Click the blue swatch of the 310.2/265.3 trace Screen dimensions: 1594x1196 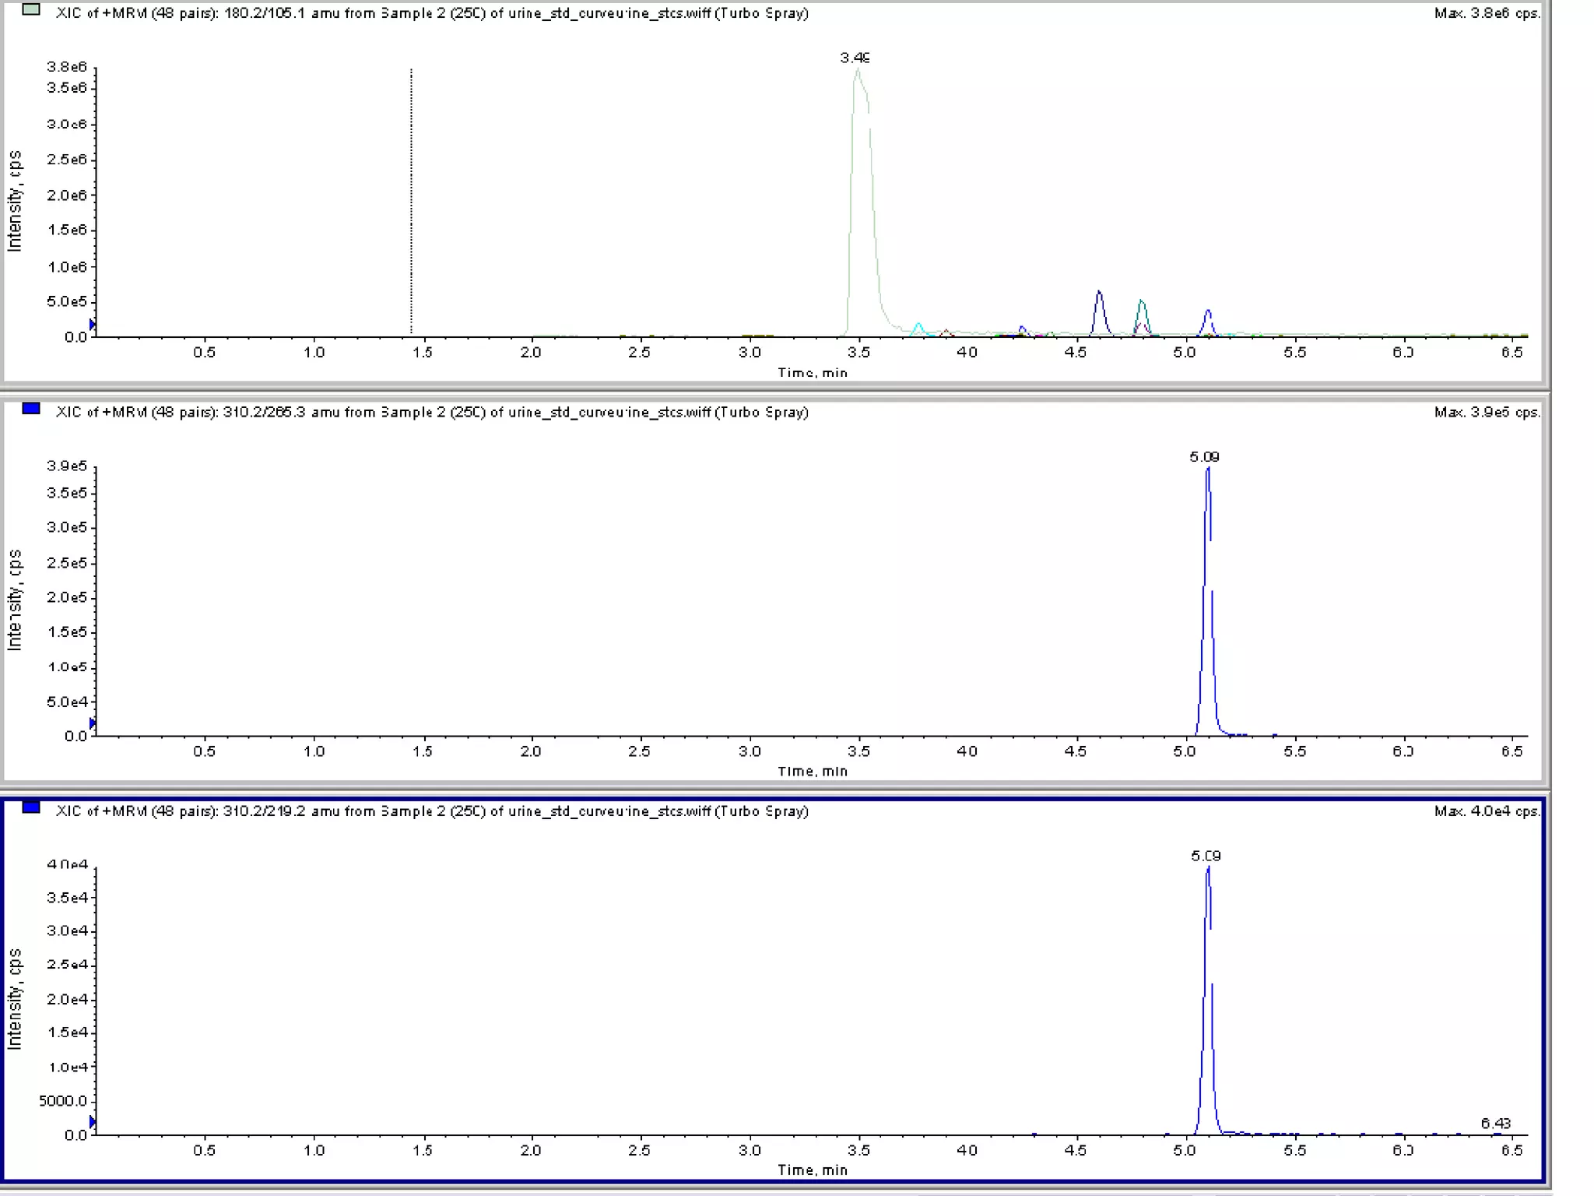31,409
